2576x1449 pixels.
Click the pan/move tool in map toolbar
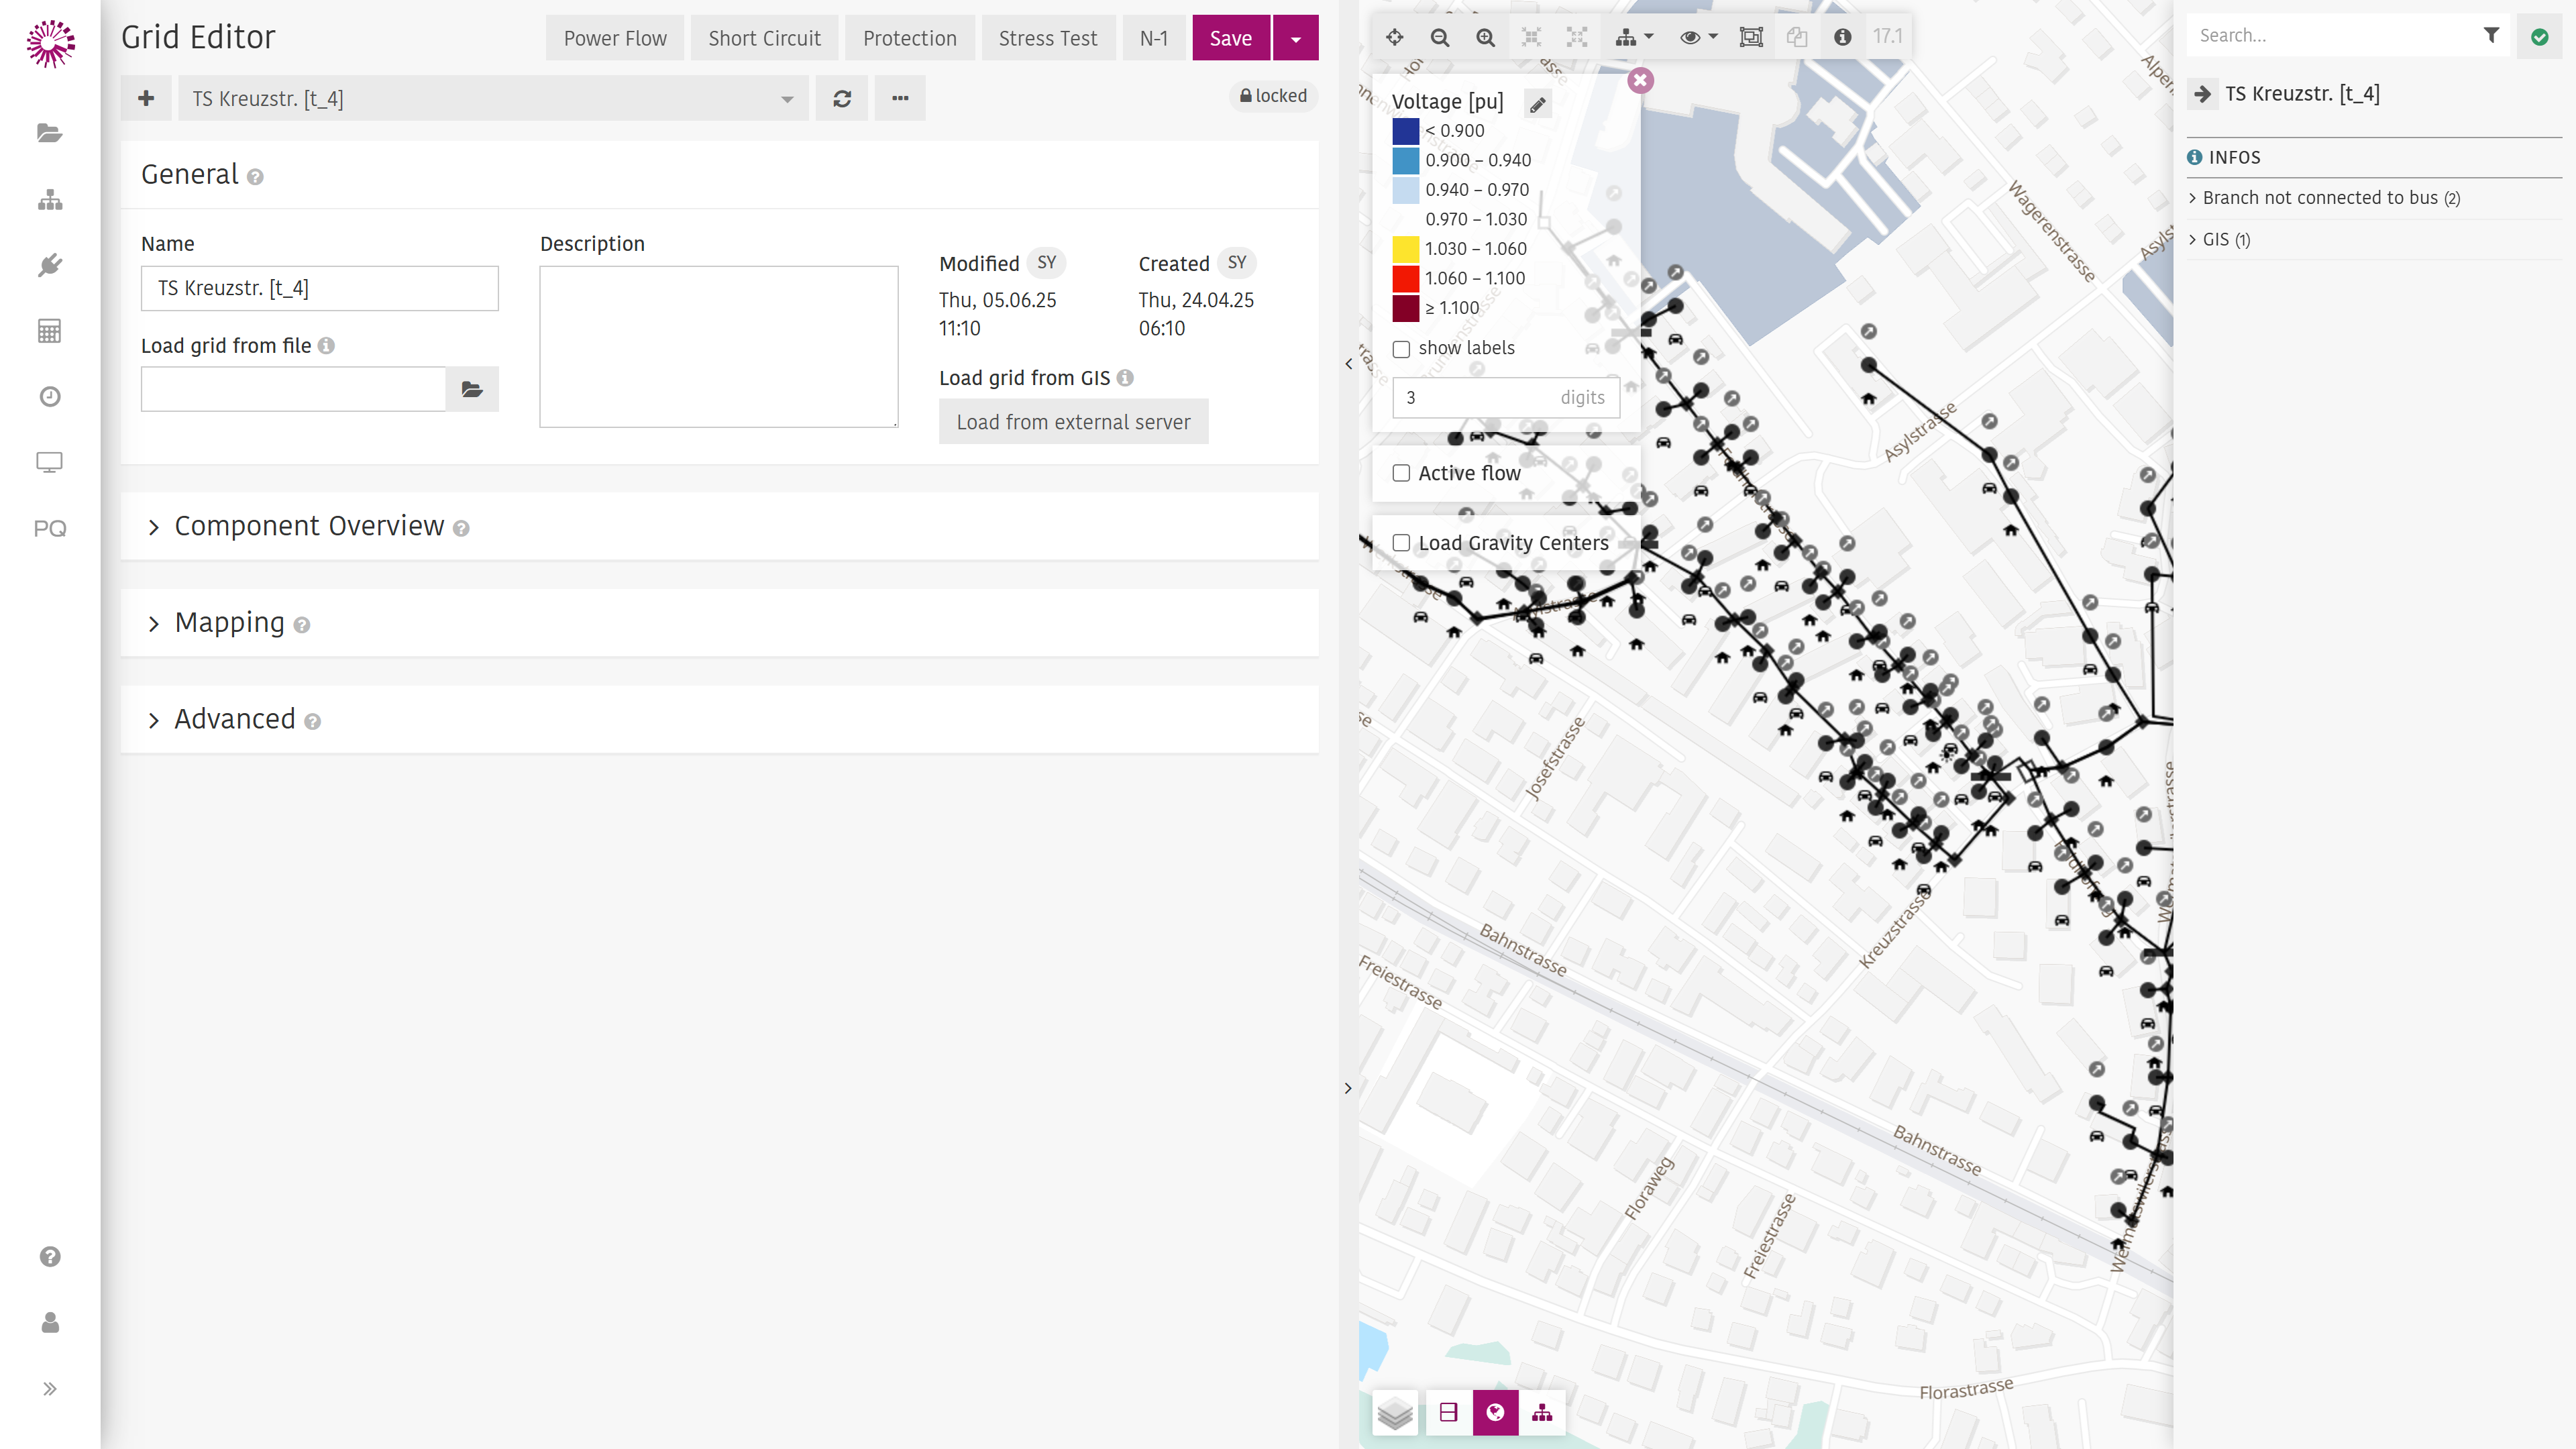coord(1394,37)
